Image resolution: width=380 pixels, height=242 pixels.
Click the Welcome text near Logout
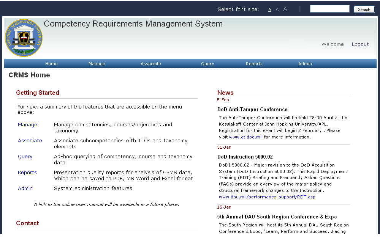[332, 44]
